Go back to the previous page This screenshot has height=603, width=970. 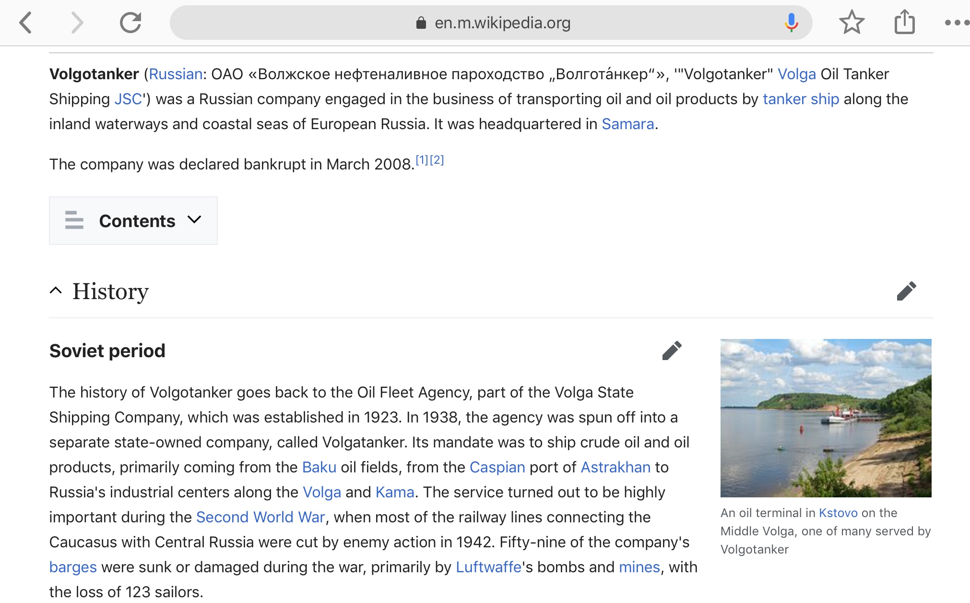point(26,23)
